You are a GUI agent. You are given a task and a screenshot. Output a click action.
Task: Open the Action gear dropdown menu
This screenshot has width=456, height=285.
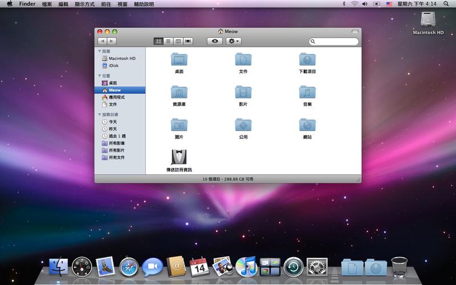pyautogui.click(x=234, y=41)
